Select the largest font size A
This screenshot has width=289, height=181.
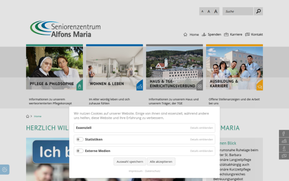click(216, 12)
